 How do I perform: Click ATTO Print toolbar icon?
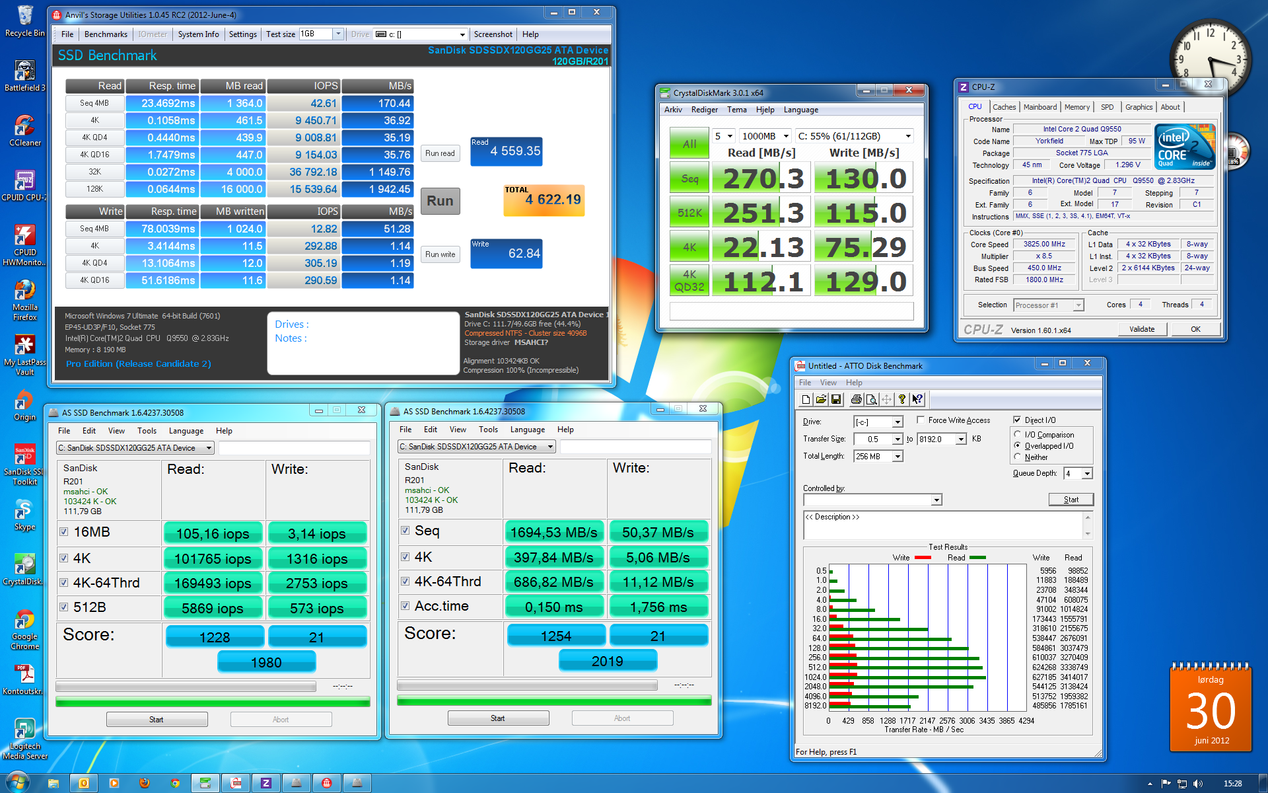tap(857, 399)
